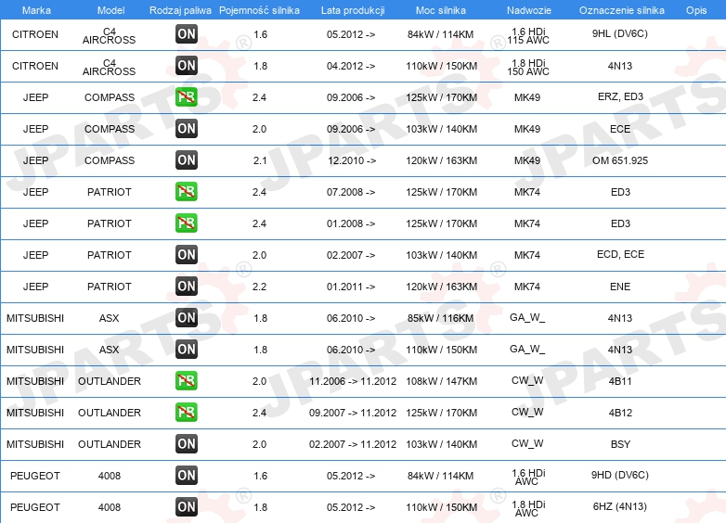Click PB icon in Jeep Patriot 01.2008 row

(187, 223)
